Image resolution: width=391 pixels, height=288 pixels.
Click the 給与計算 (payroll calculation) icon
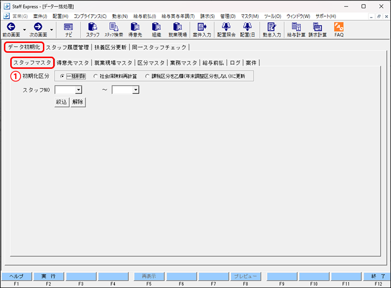coord(294,30)
